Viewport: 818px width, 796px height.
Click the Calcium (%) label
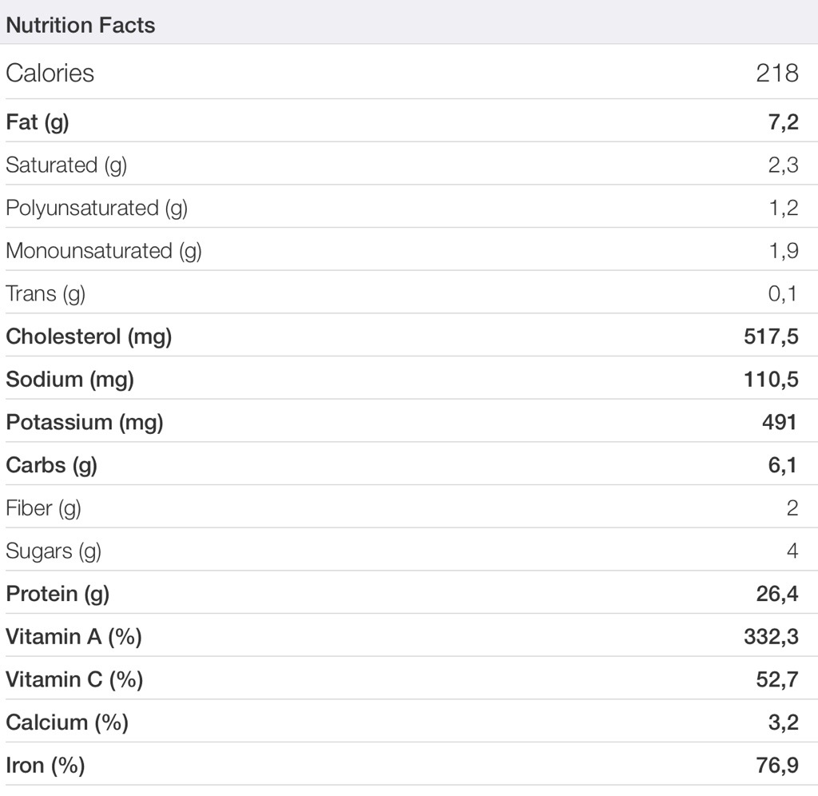tap(67, 722)
